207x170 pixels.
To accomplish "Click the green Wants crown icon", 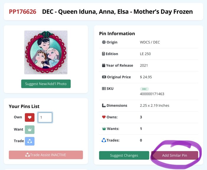I will (104, 129).
